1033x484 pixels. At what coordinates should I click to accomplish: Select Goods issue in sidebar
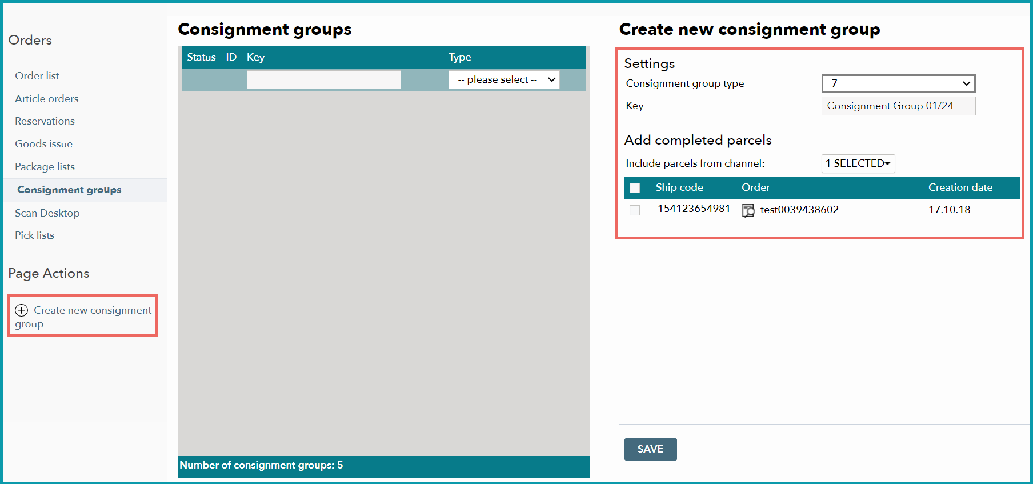pyautogui.click(x=44, y=144)
